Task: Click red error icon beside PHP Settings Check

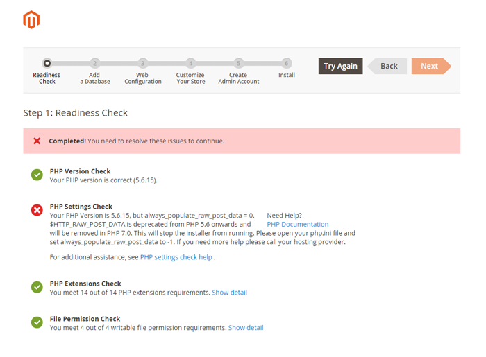Action: point(37,210)
